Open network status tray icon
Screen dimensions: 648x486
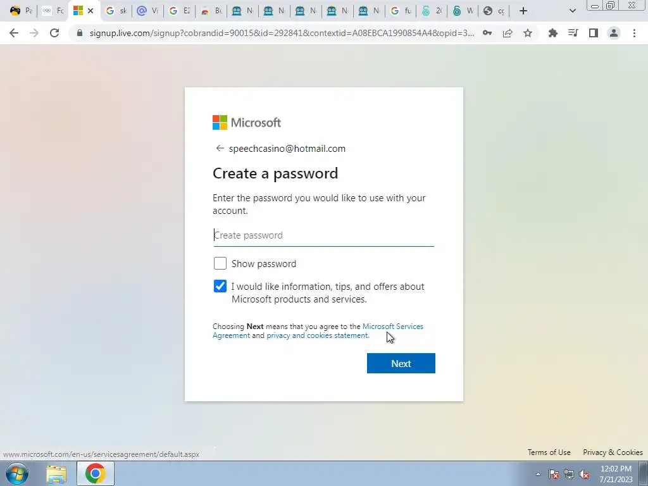tap(569, 474)
